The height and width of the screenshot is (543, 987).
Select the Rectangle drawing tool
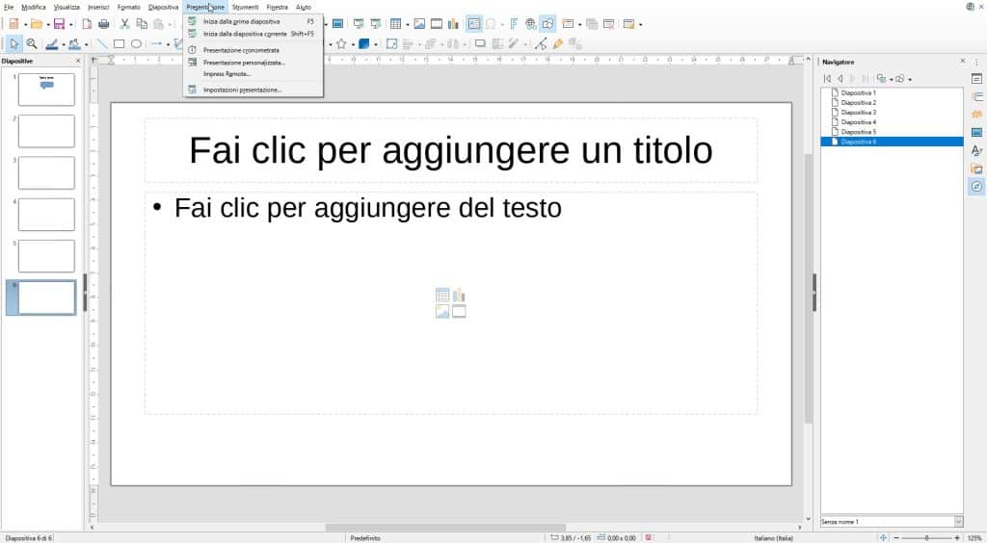119,44
